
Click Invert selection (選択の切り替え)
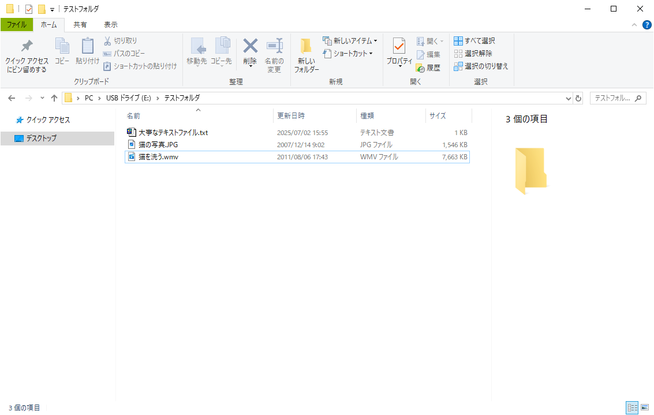[481, 66]
